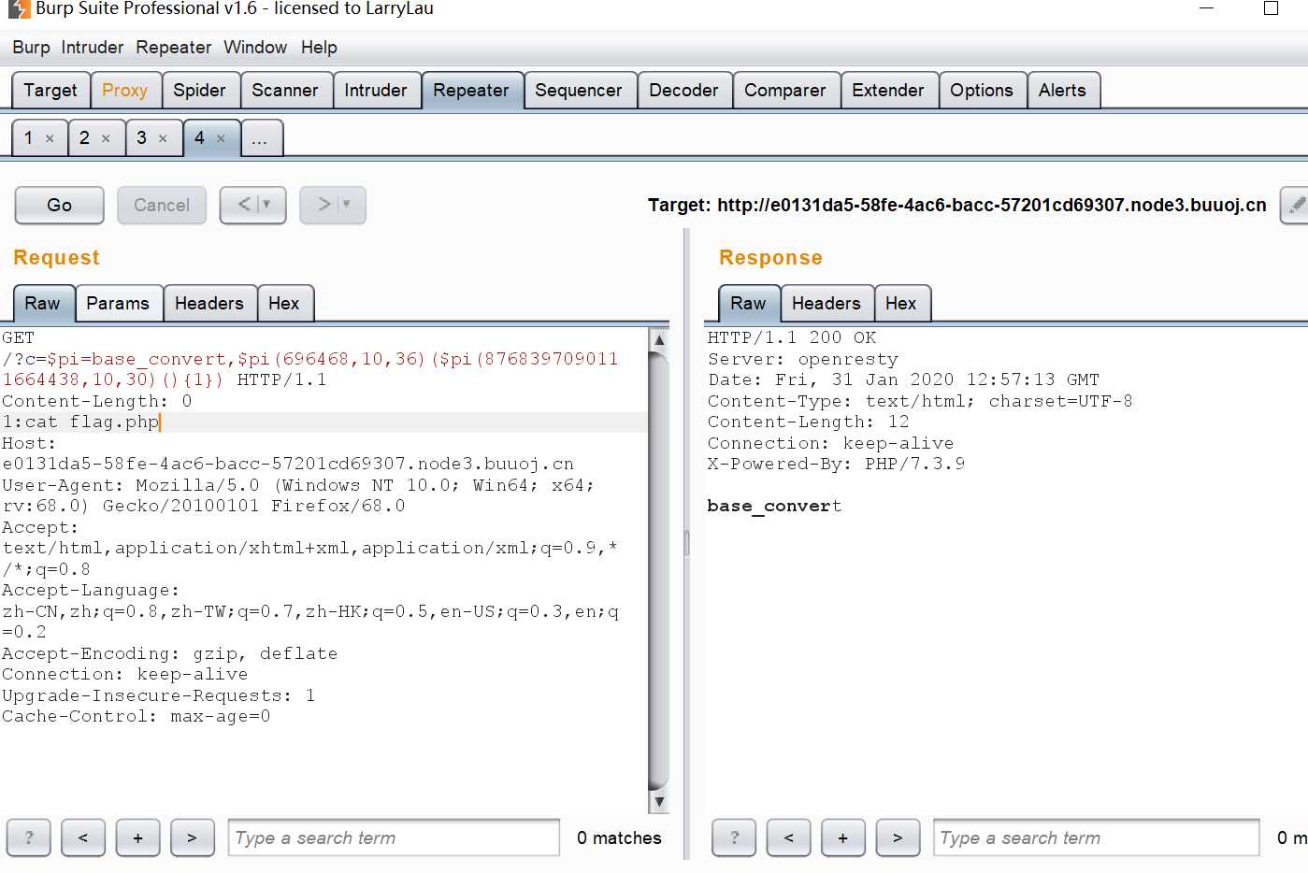This screenshot has width=1308, height=873.
Task: Click previous match button in request search
Action: coord(83,837)
